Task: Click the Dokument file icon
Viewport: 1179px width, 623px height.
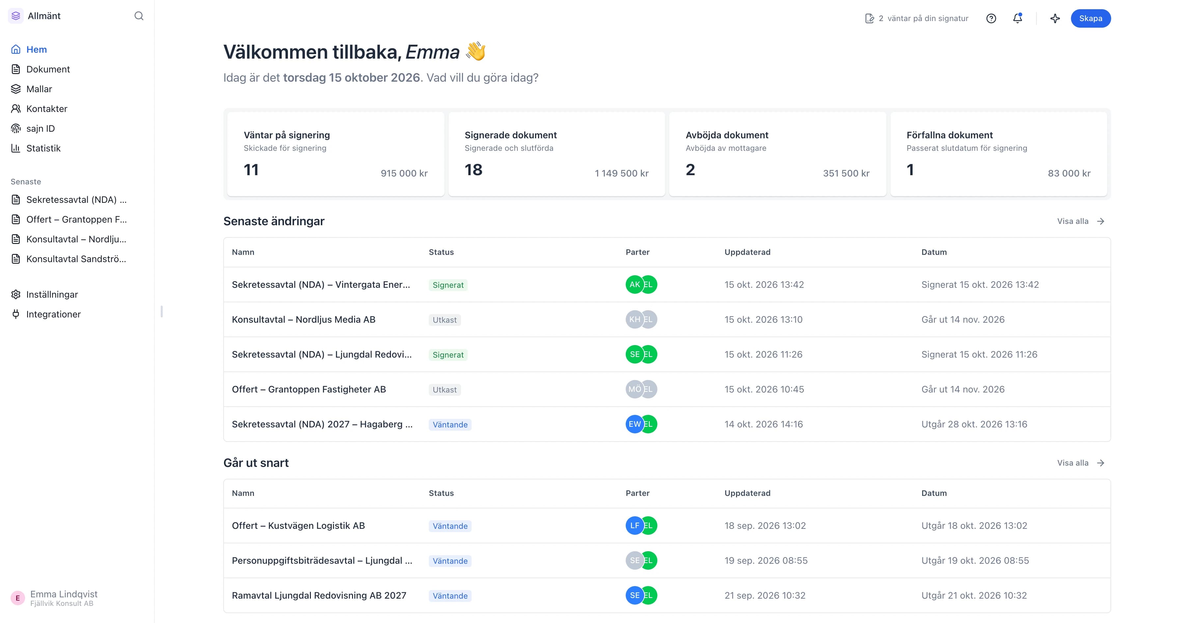Action: [16, 69]
